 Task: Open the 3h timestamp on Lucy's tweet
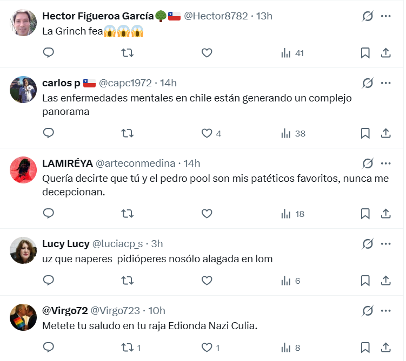click(x=157, y=244)
